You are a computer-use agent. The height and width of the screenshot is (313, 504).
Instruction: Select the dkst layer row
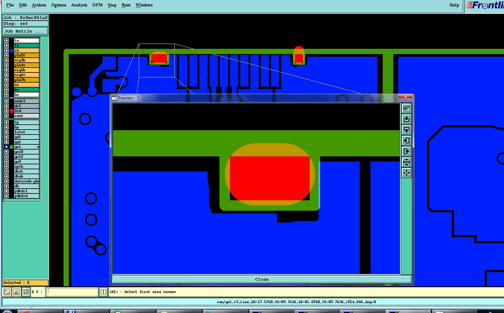click(x=26, y=171)
